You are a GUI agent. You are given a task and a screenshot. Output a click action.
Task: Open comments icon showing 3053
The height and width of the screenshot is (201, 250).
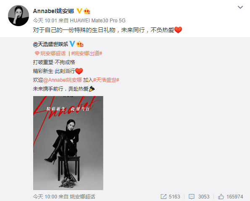[192, 196]
